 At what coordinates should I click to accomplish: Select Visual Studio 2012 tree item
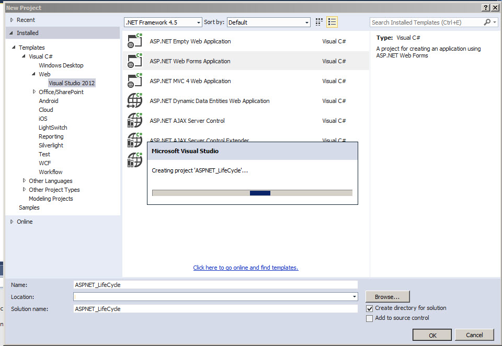(72, 83)
